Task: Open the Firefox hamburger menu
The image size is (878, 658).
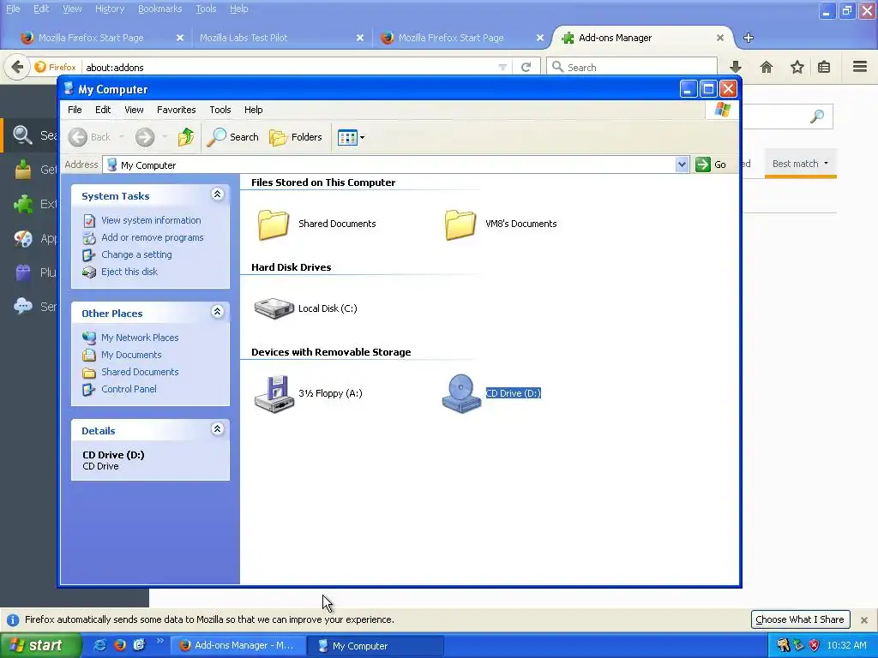Action: point(860,67)
